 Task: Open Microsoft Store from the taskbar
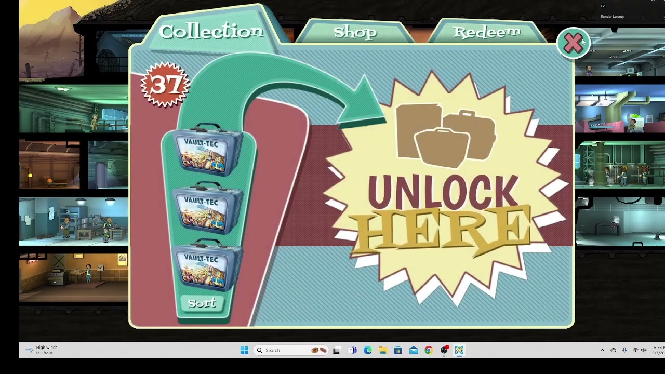pos(398,350)
